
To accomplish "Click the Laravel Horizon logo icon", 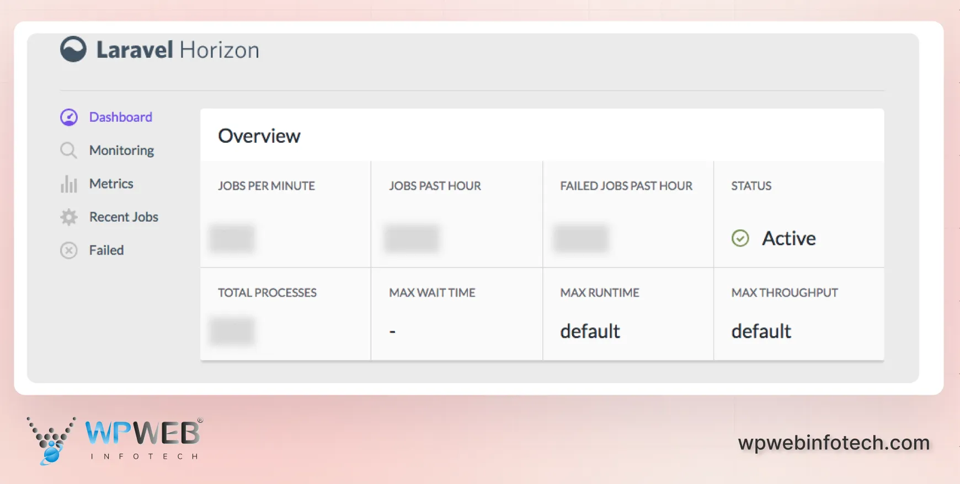I will coord(73,49).
